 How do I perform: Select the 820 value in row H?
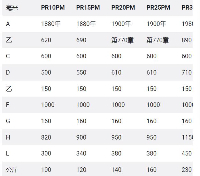pos(46,137)
